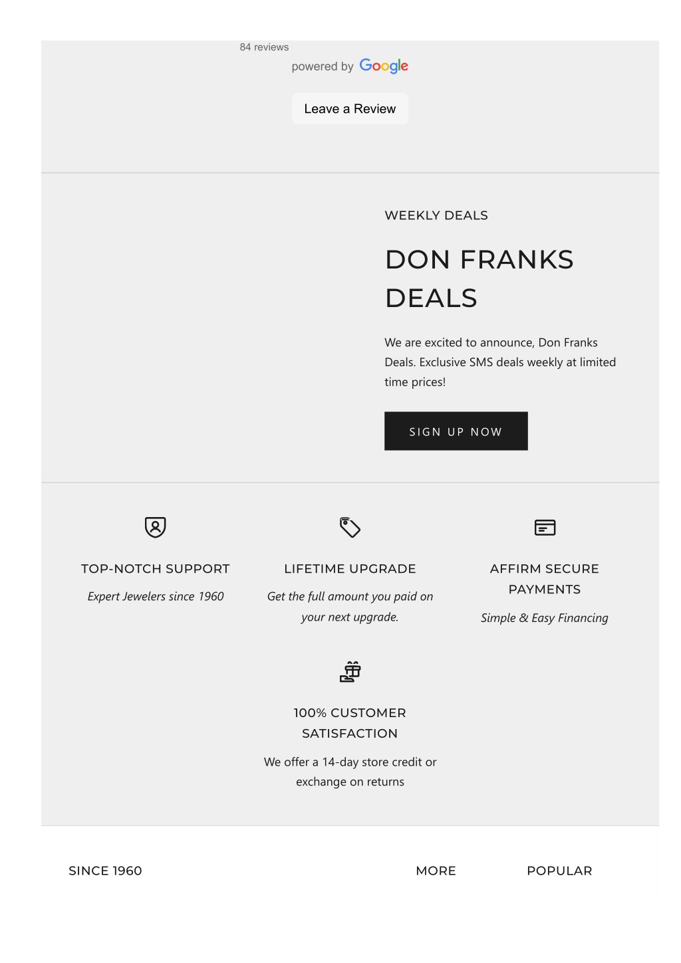Image resolution: width=681 pixels, height=963 pixels.
Task: Click the Google logo
Action: (384, 66)
